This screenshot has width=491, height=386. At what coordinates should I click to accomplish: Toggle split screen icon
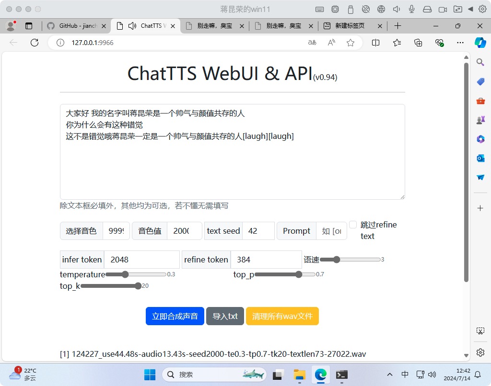[x=375, y=43]
